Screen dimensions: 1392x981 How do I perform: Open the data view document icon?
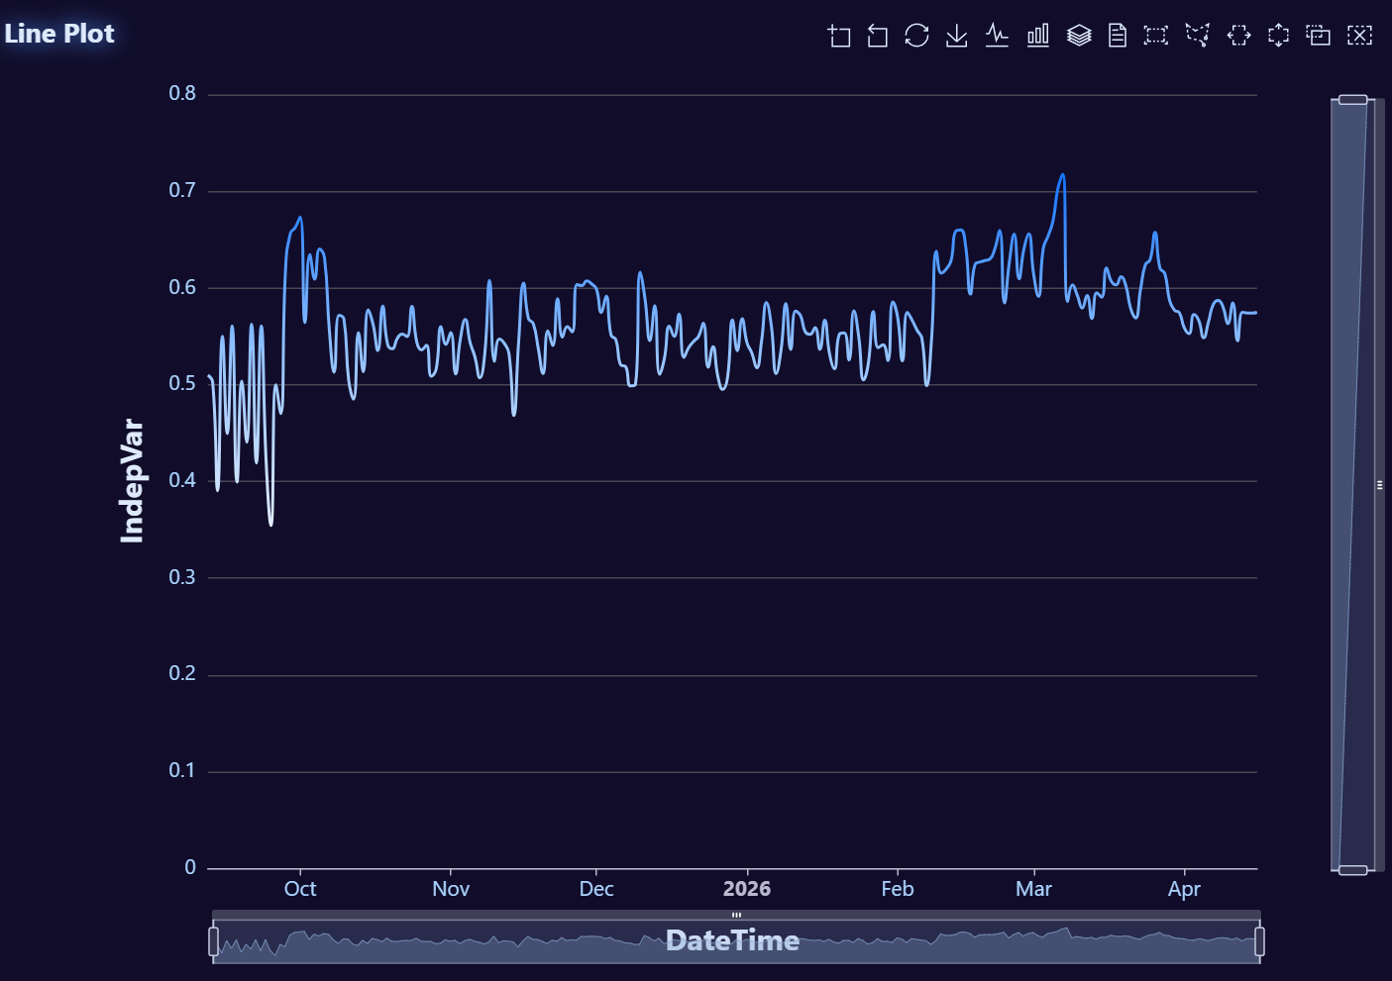(1118, 37)
